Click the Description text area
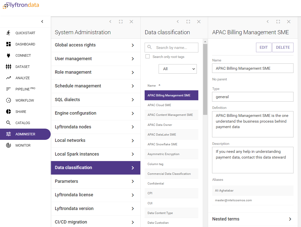Image resolution: width=301 pixels, height=227 pixels. coord(253,160)
